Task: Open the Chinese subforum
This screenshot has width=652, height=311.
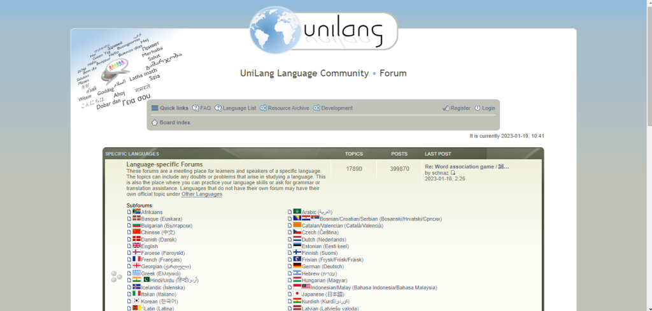Action: click(x=158, y=233)
